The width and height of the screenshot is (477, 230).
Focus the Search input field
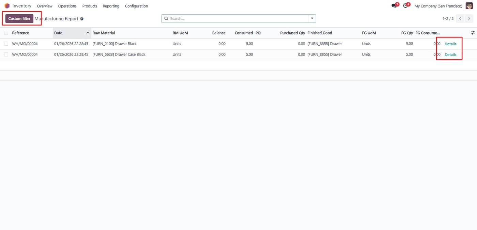238,19
